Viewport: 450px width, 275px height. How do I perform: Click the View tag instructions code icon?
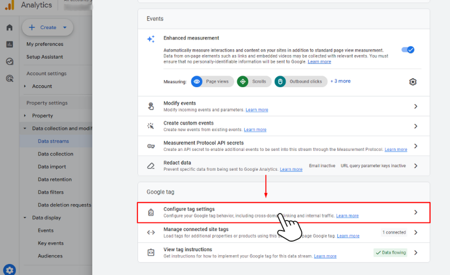pos(151,253)
